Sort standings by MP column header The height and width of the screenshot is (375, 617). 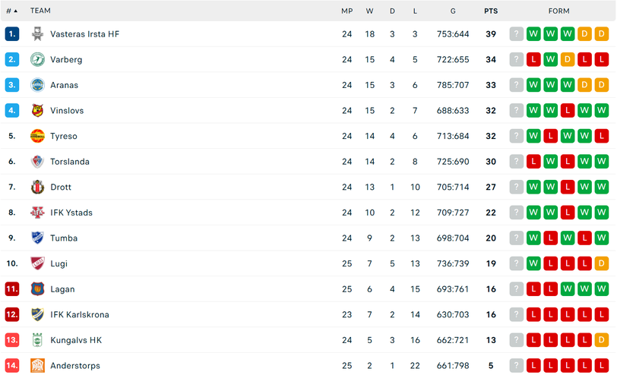346,11
